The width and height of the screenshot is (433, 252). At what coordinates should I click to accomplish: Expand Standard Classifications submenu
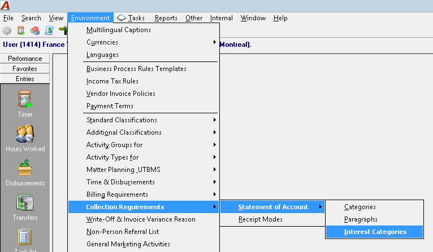coord(144,120)
